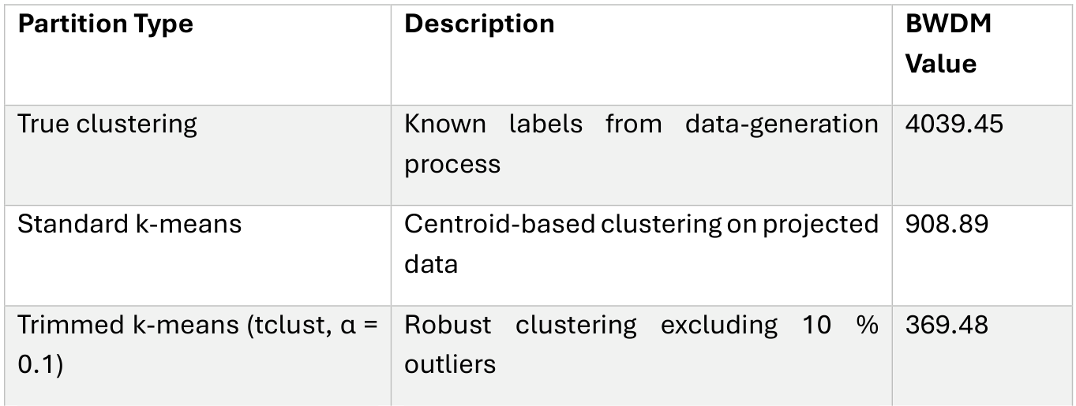This screenshot has height=406, width=1076.
Task: Click the word "outliers" in the last row
Action: (x=450, y=364)
